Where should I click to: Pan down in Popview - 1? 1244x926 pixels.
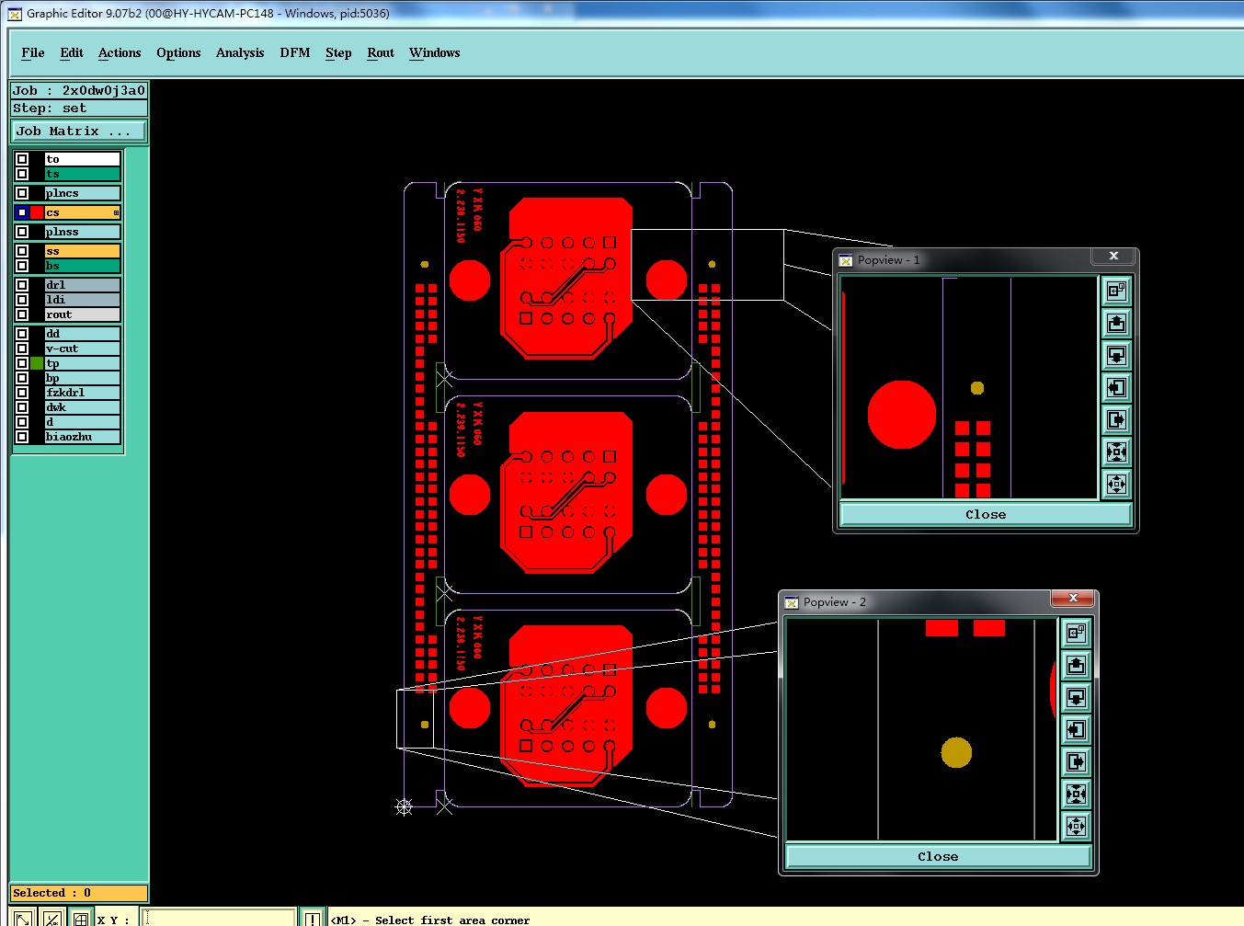tap(1116, 356)
